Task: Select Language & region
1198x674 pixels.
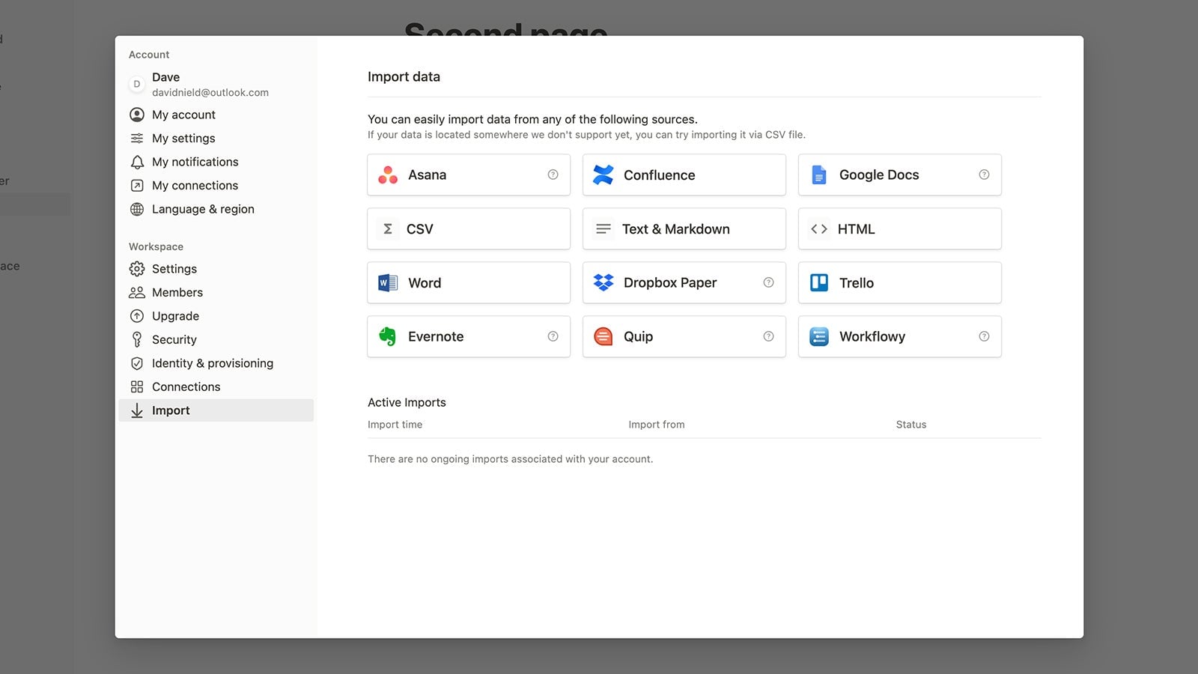Action: point(216,209)
